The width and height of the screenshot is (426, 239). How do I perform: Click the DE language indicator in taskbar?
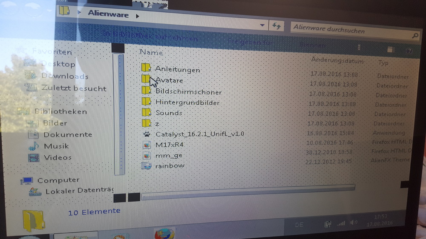(x=299, y=225)
